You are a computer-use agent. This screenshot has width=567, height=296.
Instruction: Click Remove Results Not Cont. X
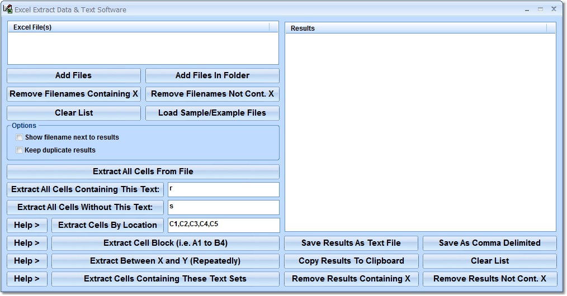coord(490,279)
